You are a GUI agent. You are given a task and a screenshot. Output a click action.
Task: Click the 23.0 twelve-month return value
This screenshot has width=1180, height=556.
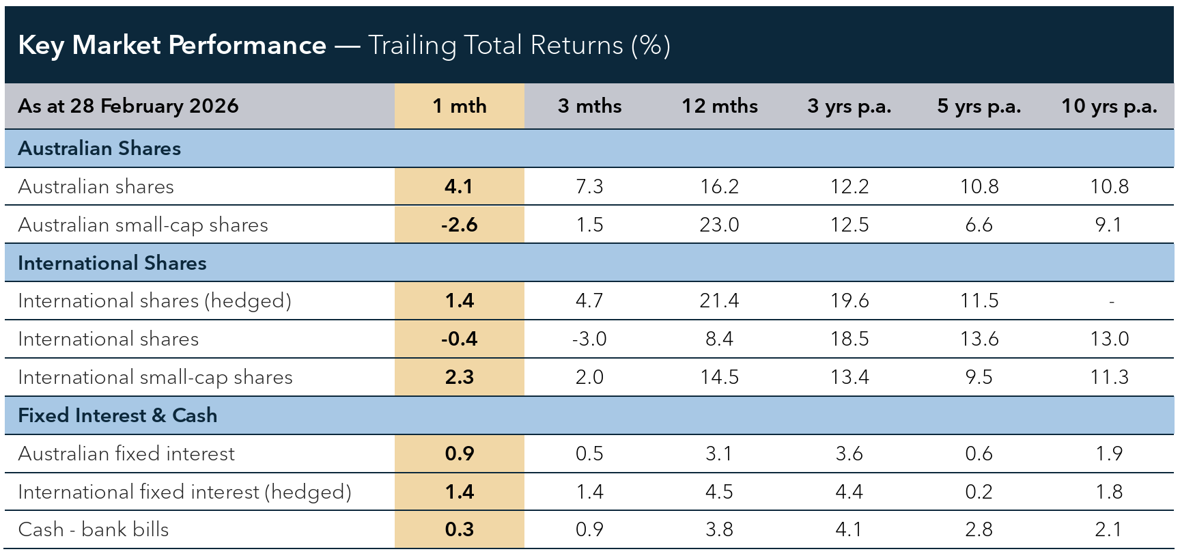719,225
